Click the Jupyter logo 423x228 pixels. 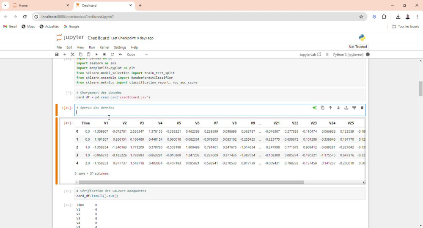tap(70, 38)
